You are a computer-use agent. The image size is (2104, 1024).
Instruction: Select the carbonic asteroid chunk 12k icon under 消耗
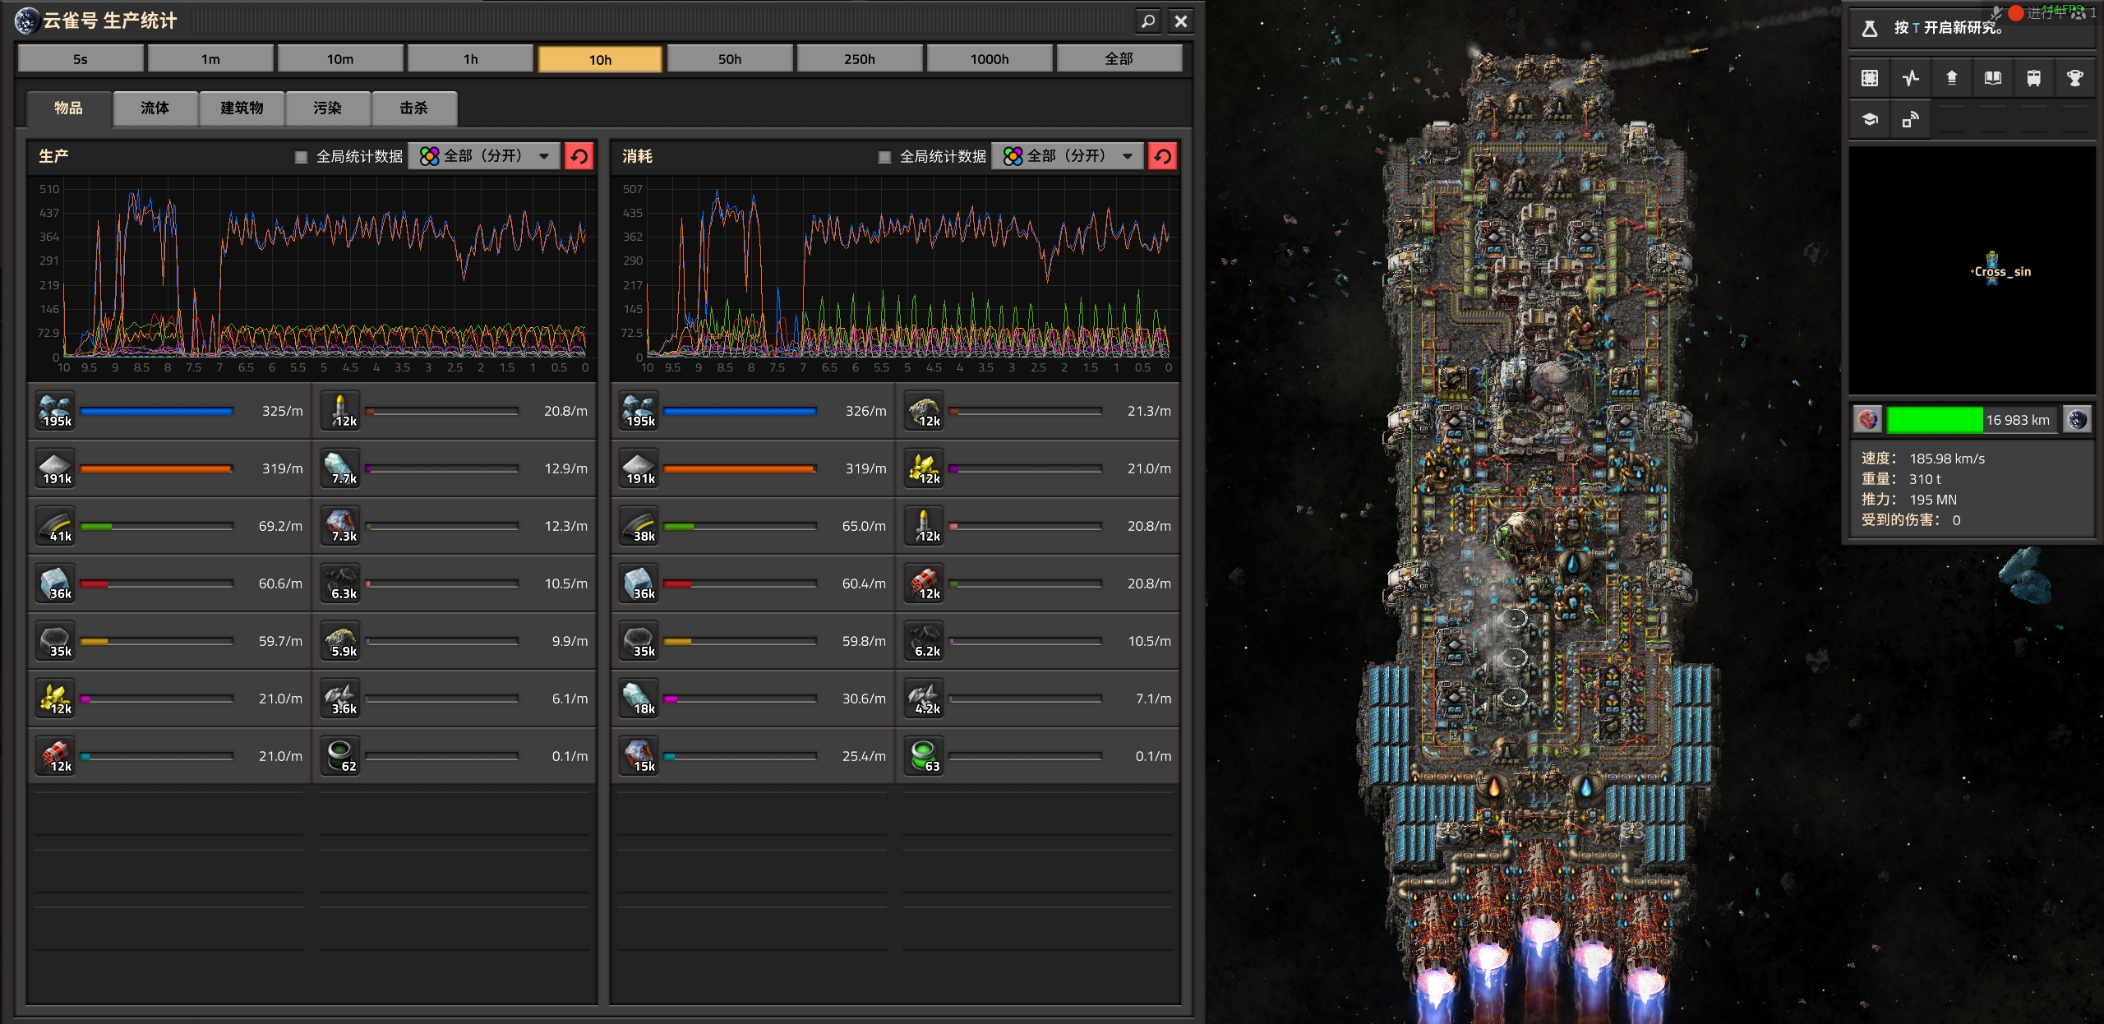(x=924, y=411)
